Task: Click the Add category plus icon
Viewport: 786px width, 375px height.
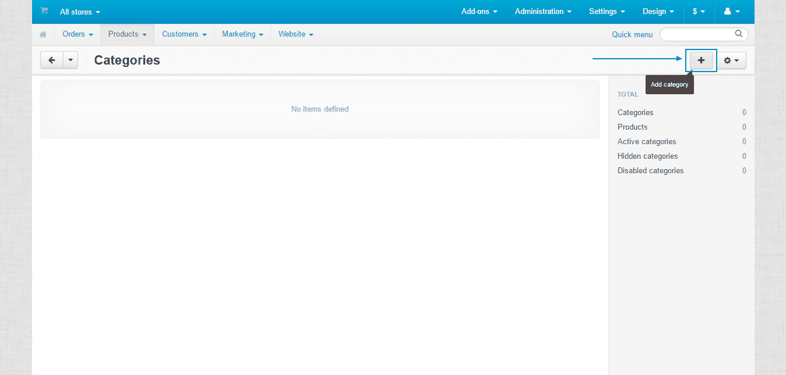Action: (x=700, y=60)
